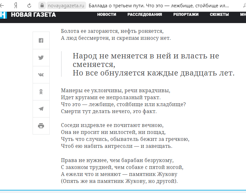Image resolution: width=246 pixels, height=193 pixels.
Task: Click line 'Смерти тут делать нечего, это факт'
Action: (109, 111)
